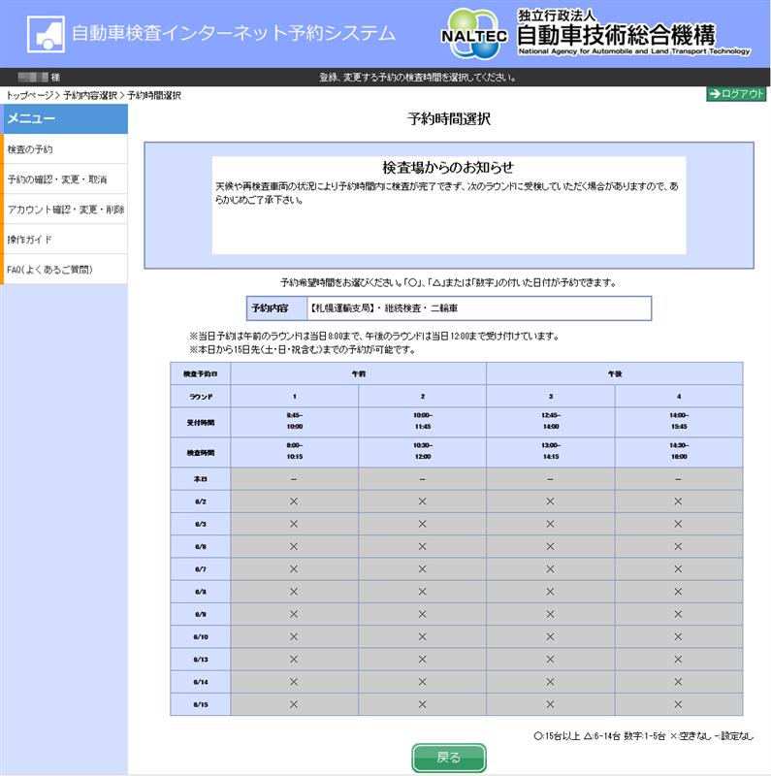Viewport: 771px width, 776px height.
Task: Click the 6/2 round 3 × cell
Action: click(551, 501)
